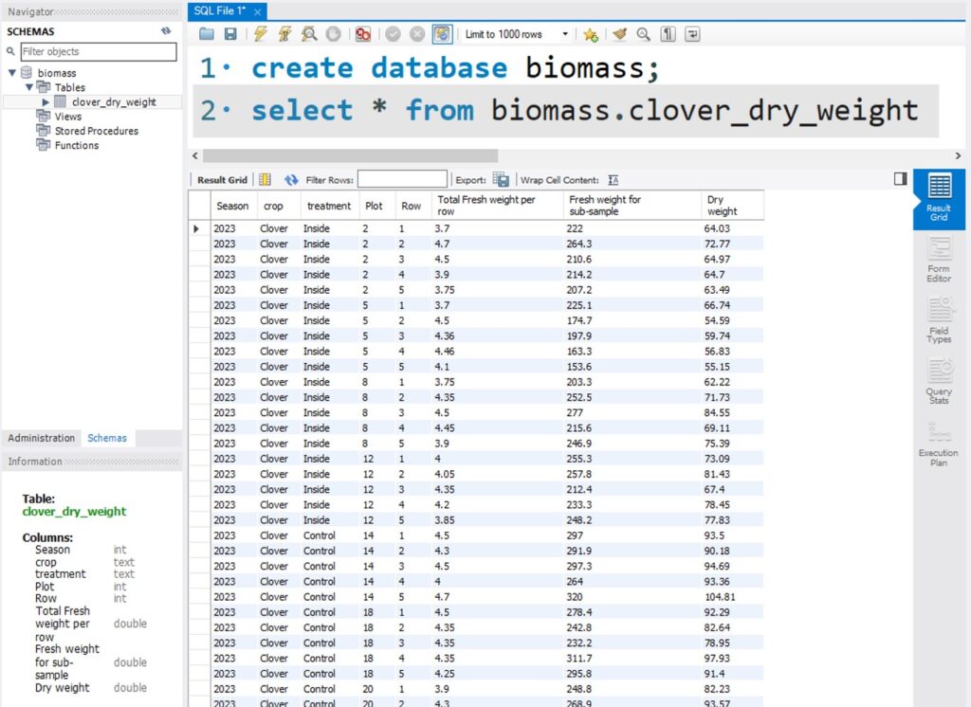Switch to the Administration tab
This screenshot has width=971, height=707.
tap(41, 438)
